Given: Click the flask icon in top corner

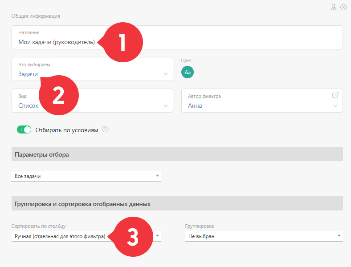Looking at the screenshot, I should click(334, 7).
